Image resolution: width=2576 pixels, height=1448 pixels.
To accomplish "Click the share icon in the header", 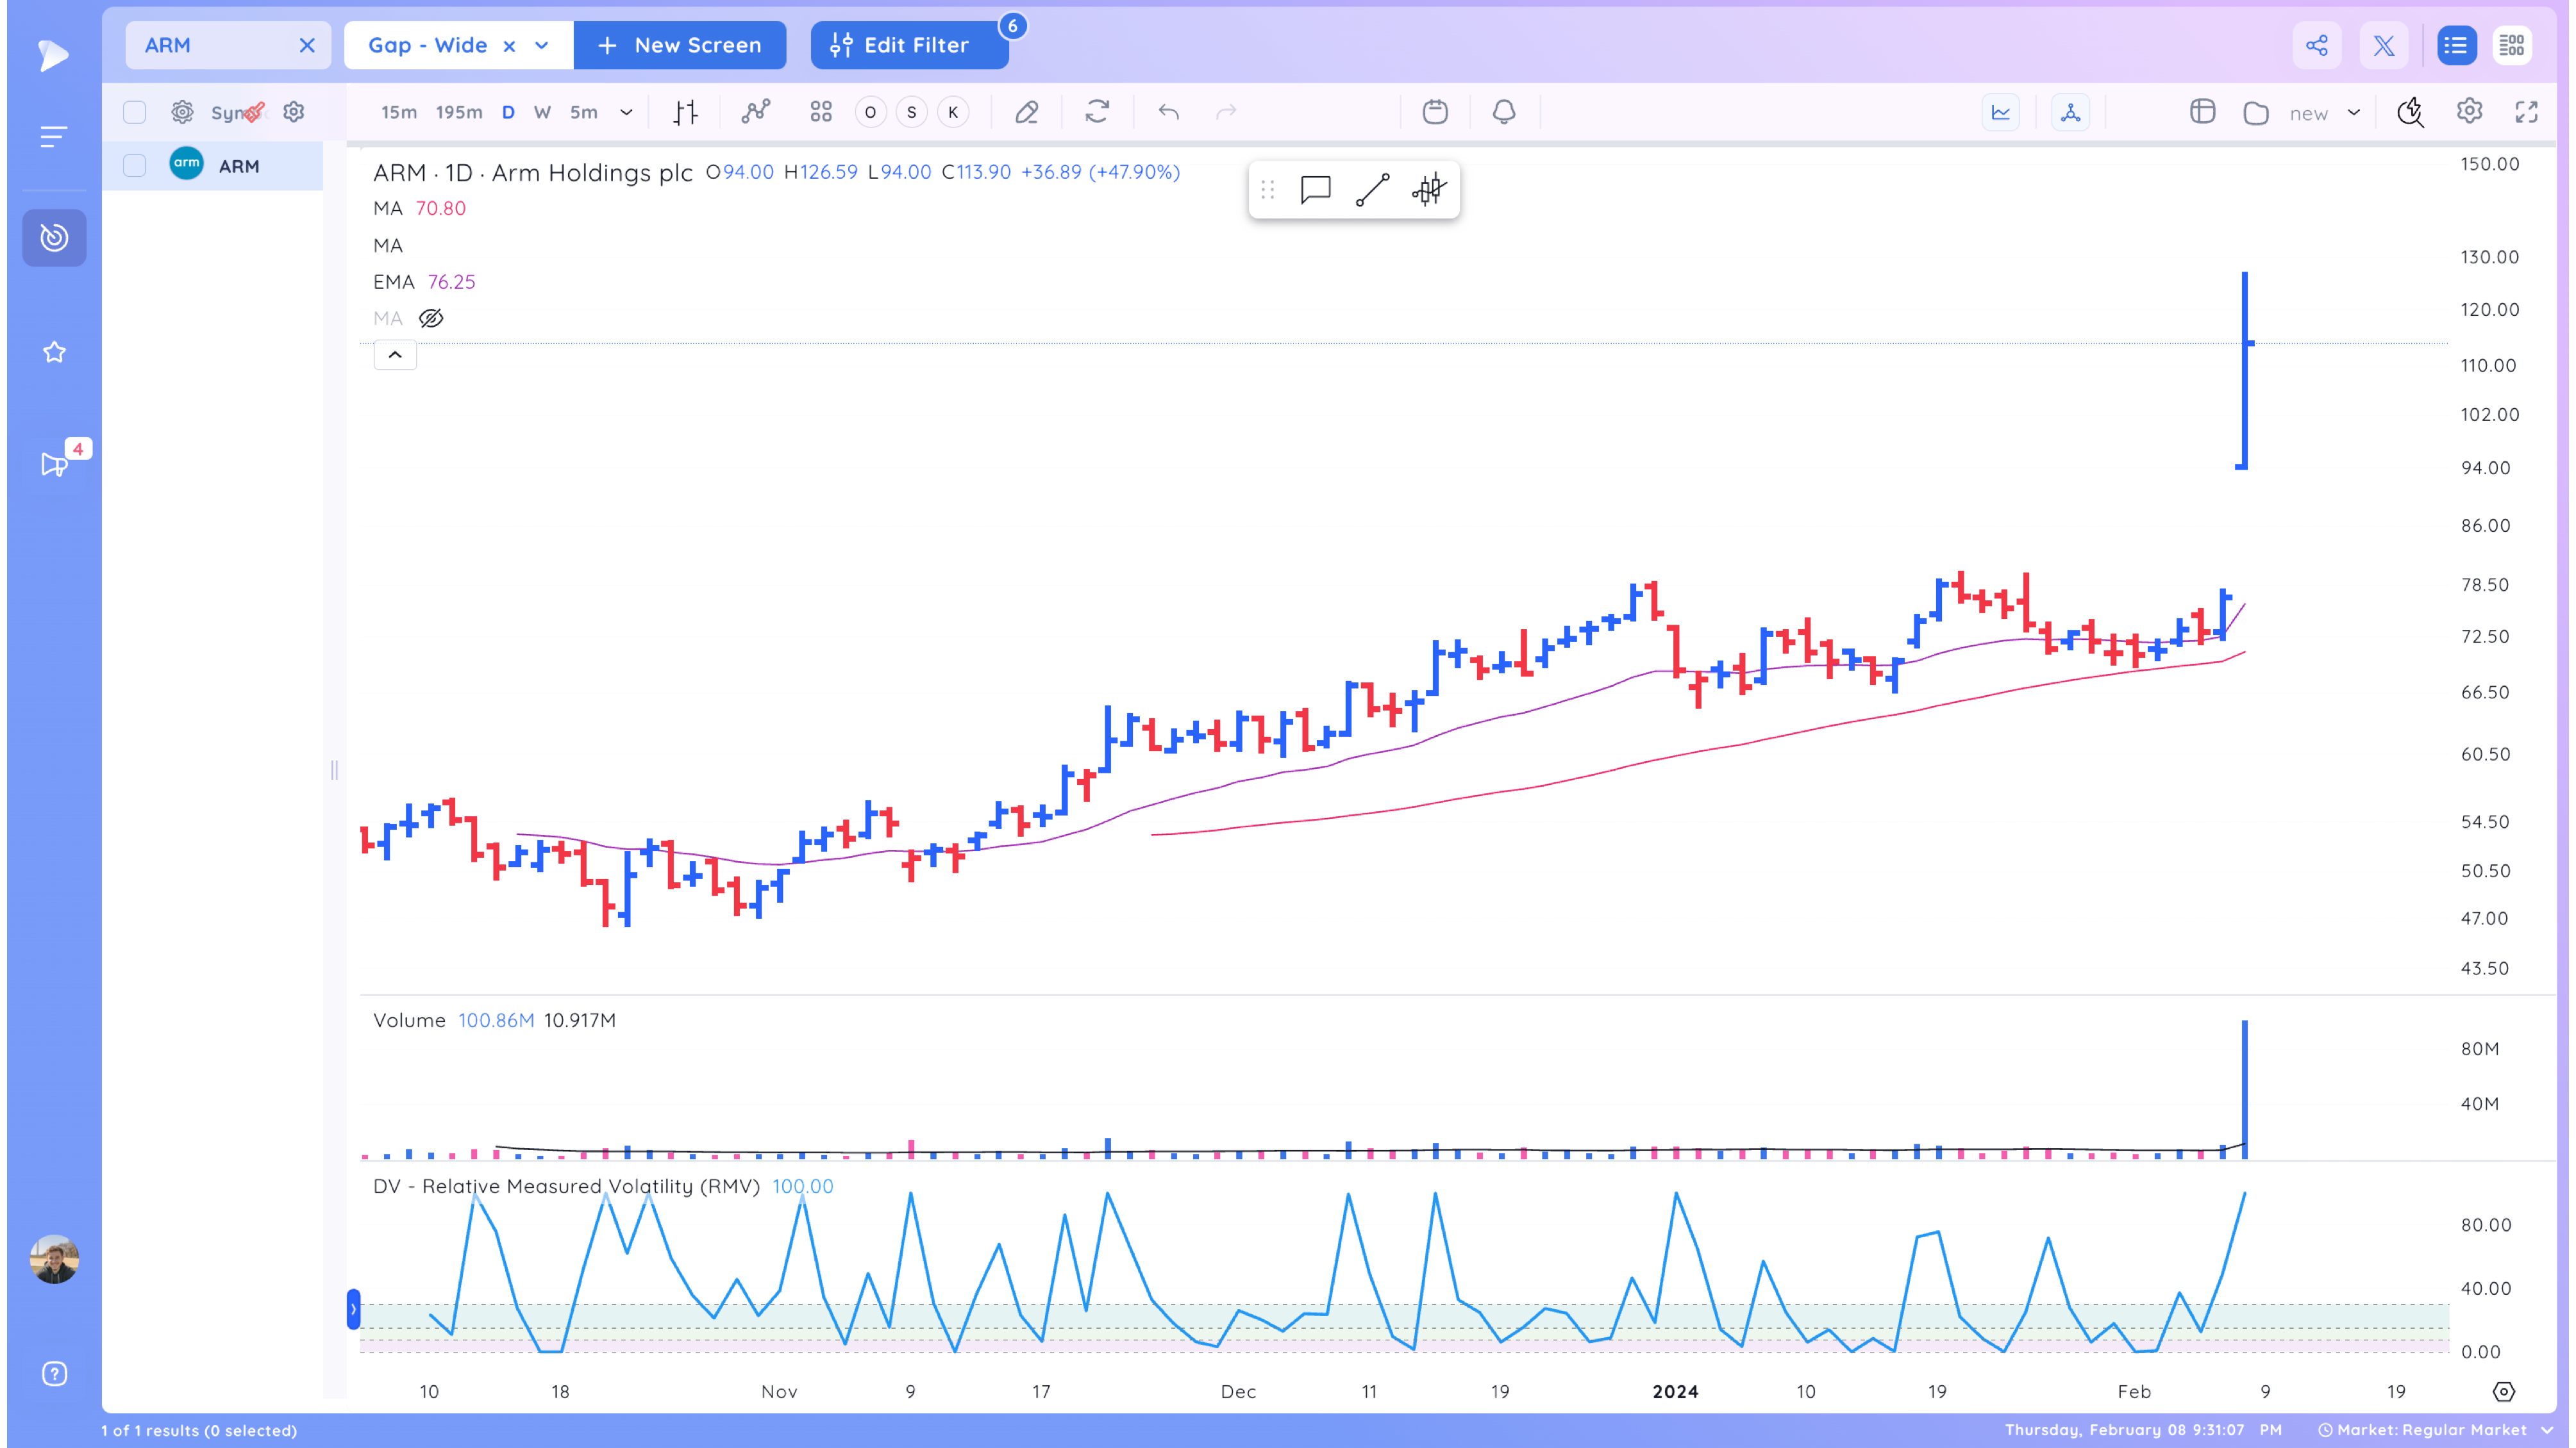I will (2316, 45).
